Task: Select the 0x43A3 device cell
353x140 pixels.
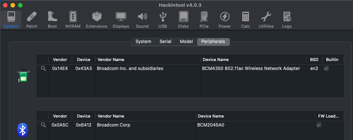Action: (83, 69)
